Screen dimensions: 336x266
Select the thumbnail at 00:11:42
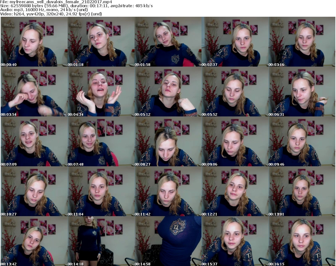tap(168, 191)
